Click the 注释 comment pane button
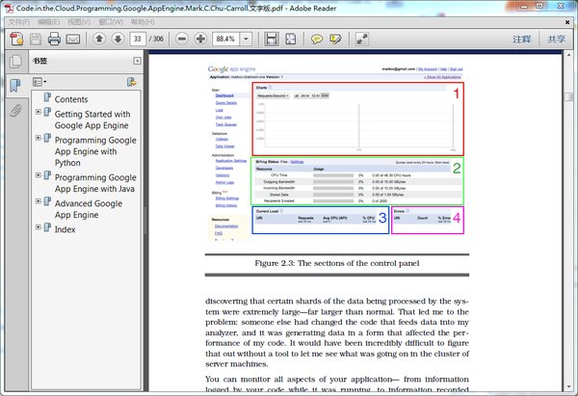 521,40
